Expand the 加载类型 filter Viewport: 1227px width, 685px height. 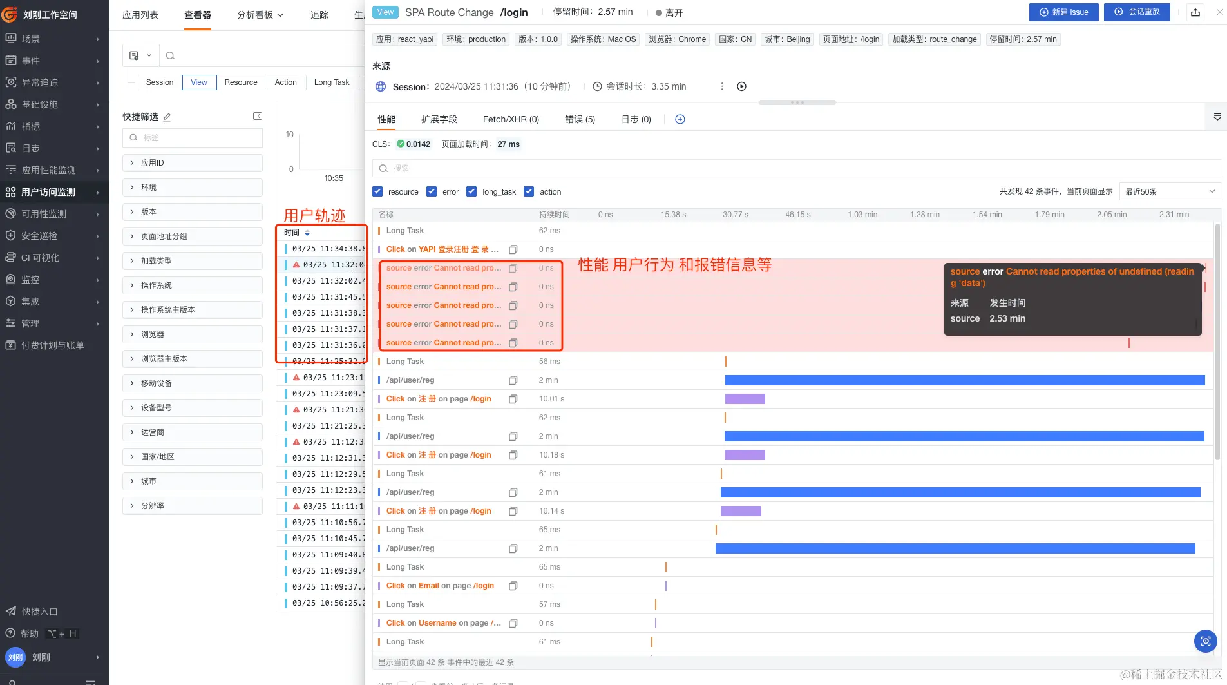pos(193,261)
